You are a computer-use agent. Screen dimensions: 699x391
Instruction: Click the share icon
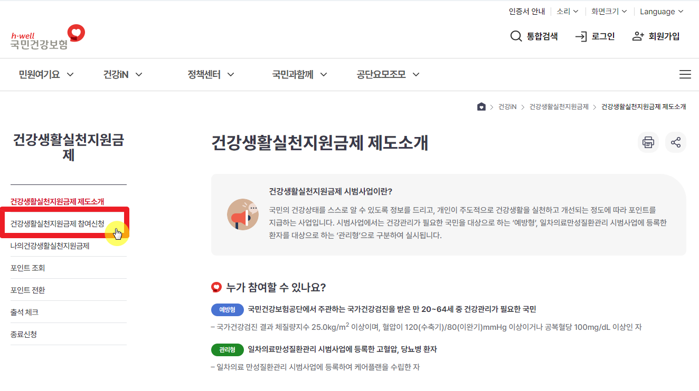click(x=676, y=142)
